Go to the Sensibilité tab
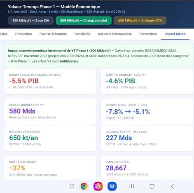Image resolution: width=194 pixels, height=193 pixels. 82,34
